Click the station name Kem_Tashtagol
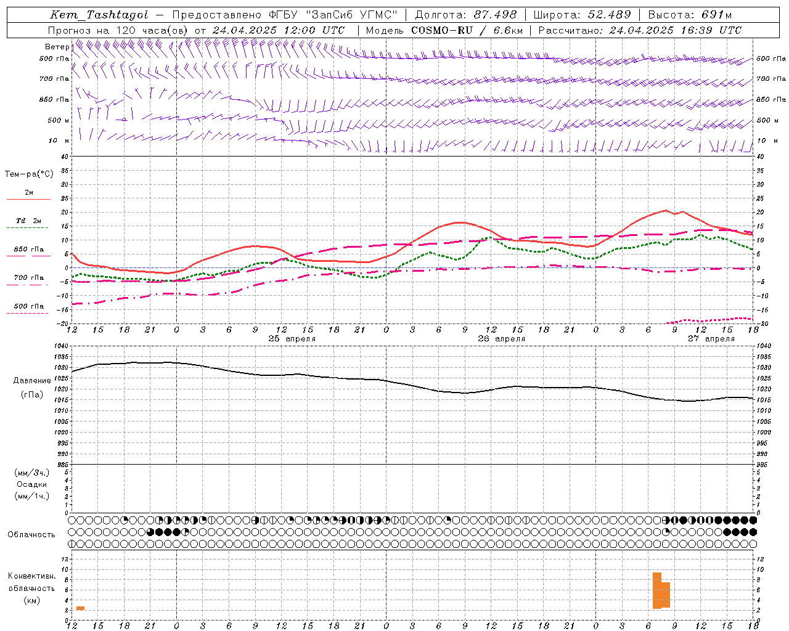789x631 pixels. click(x=99, y=15)
